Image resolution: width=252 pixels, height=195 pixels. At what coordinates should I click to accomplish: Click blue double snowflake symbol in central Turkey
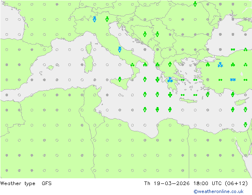point(233,80)
